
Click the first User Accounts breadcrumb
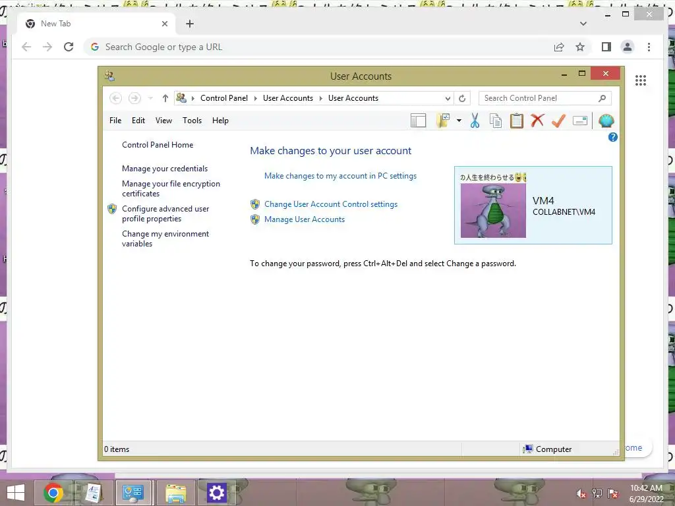[x=288, y=98]
